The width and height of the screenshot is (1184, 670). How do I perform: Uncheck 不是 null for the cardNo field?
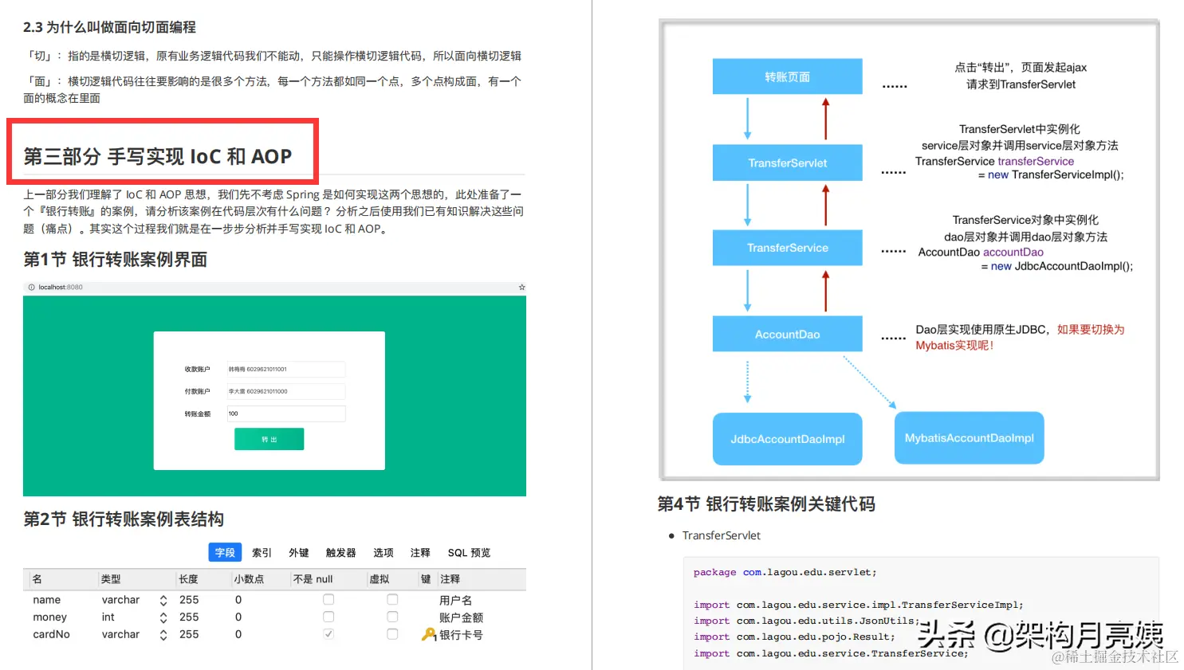328,634
